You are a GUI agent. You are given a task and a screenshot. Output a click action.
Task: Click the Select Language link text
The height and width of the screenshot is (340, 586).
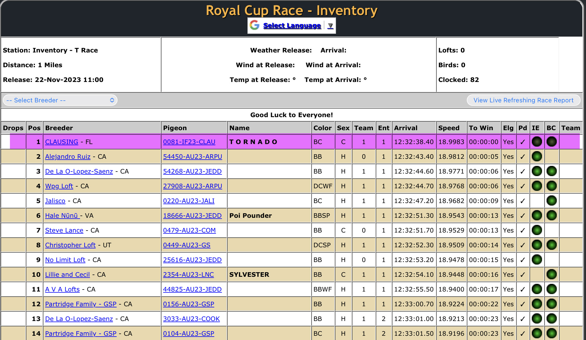(292, 26)
